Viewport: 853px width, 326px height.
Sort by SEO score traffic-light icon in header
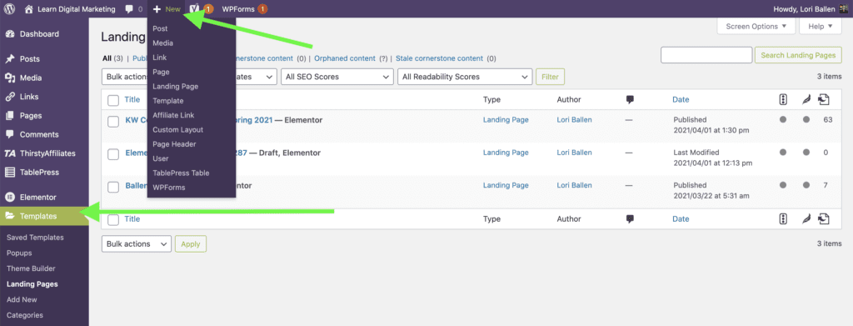tap(783, 99)
